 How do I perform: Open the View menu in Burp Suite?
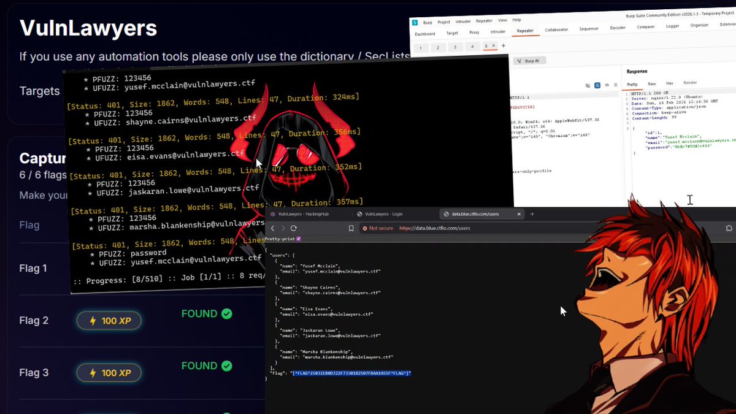click(502, 20)
